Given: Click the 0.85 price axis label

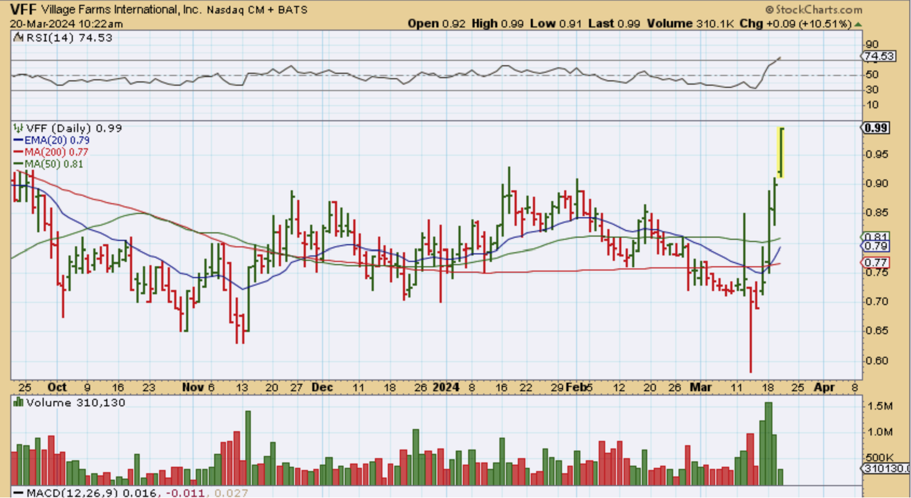Looking at the screenshot, I should click(x=877, y=213).
